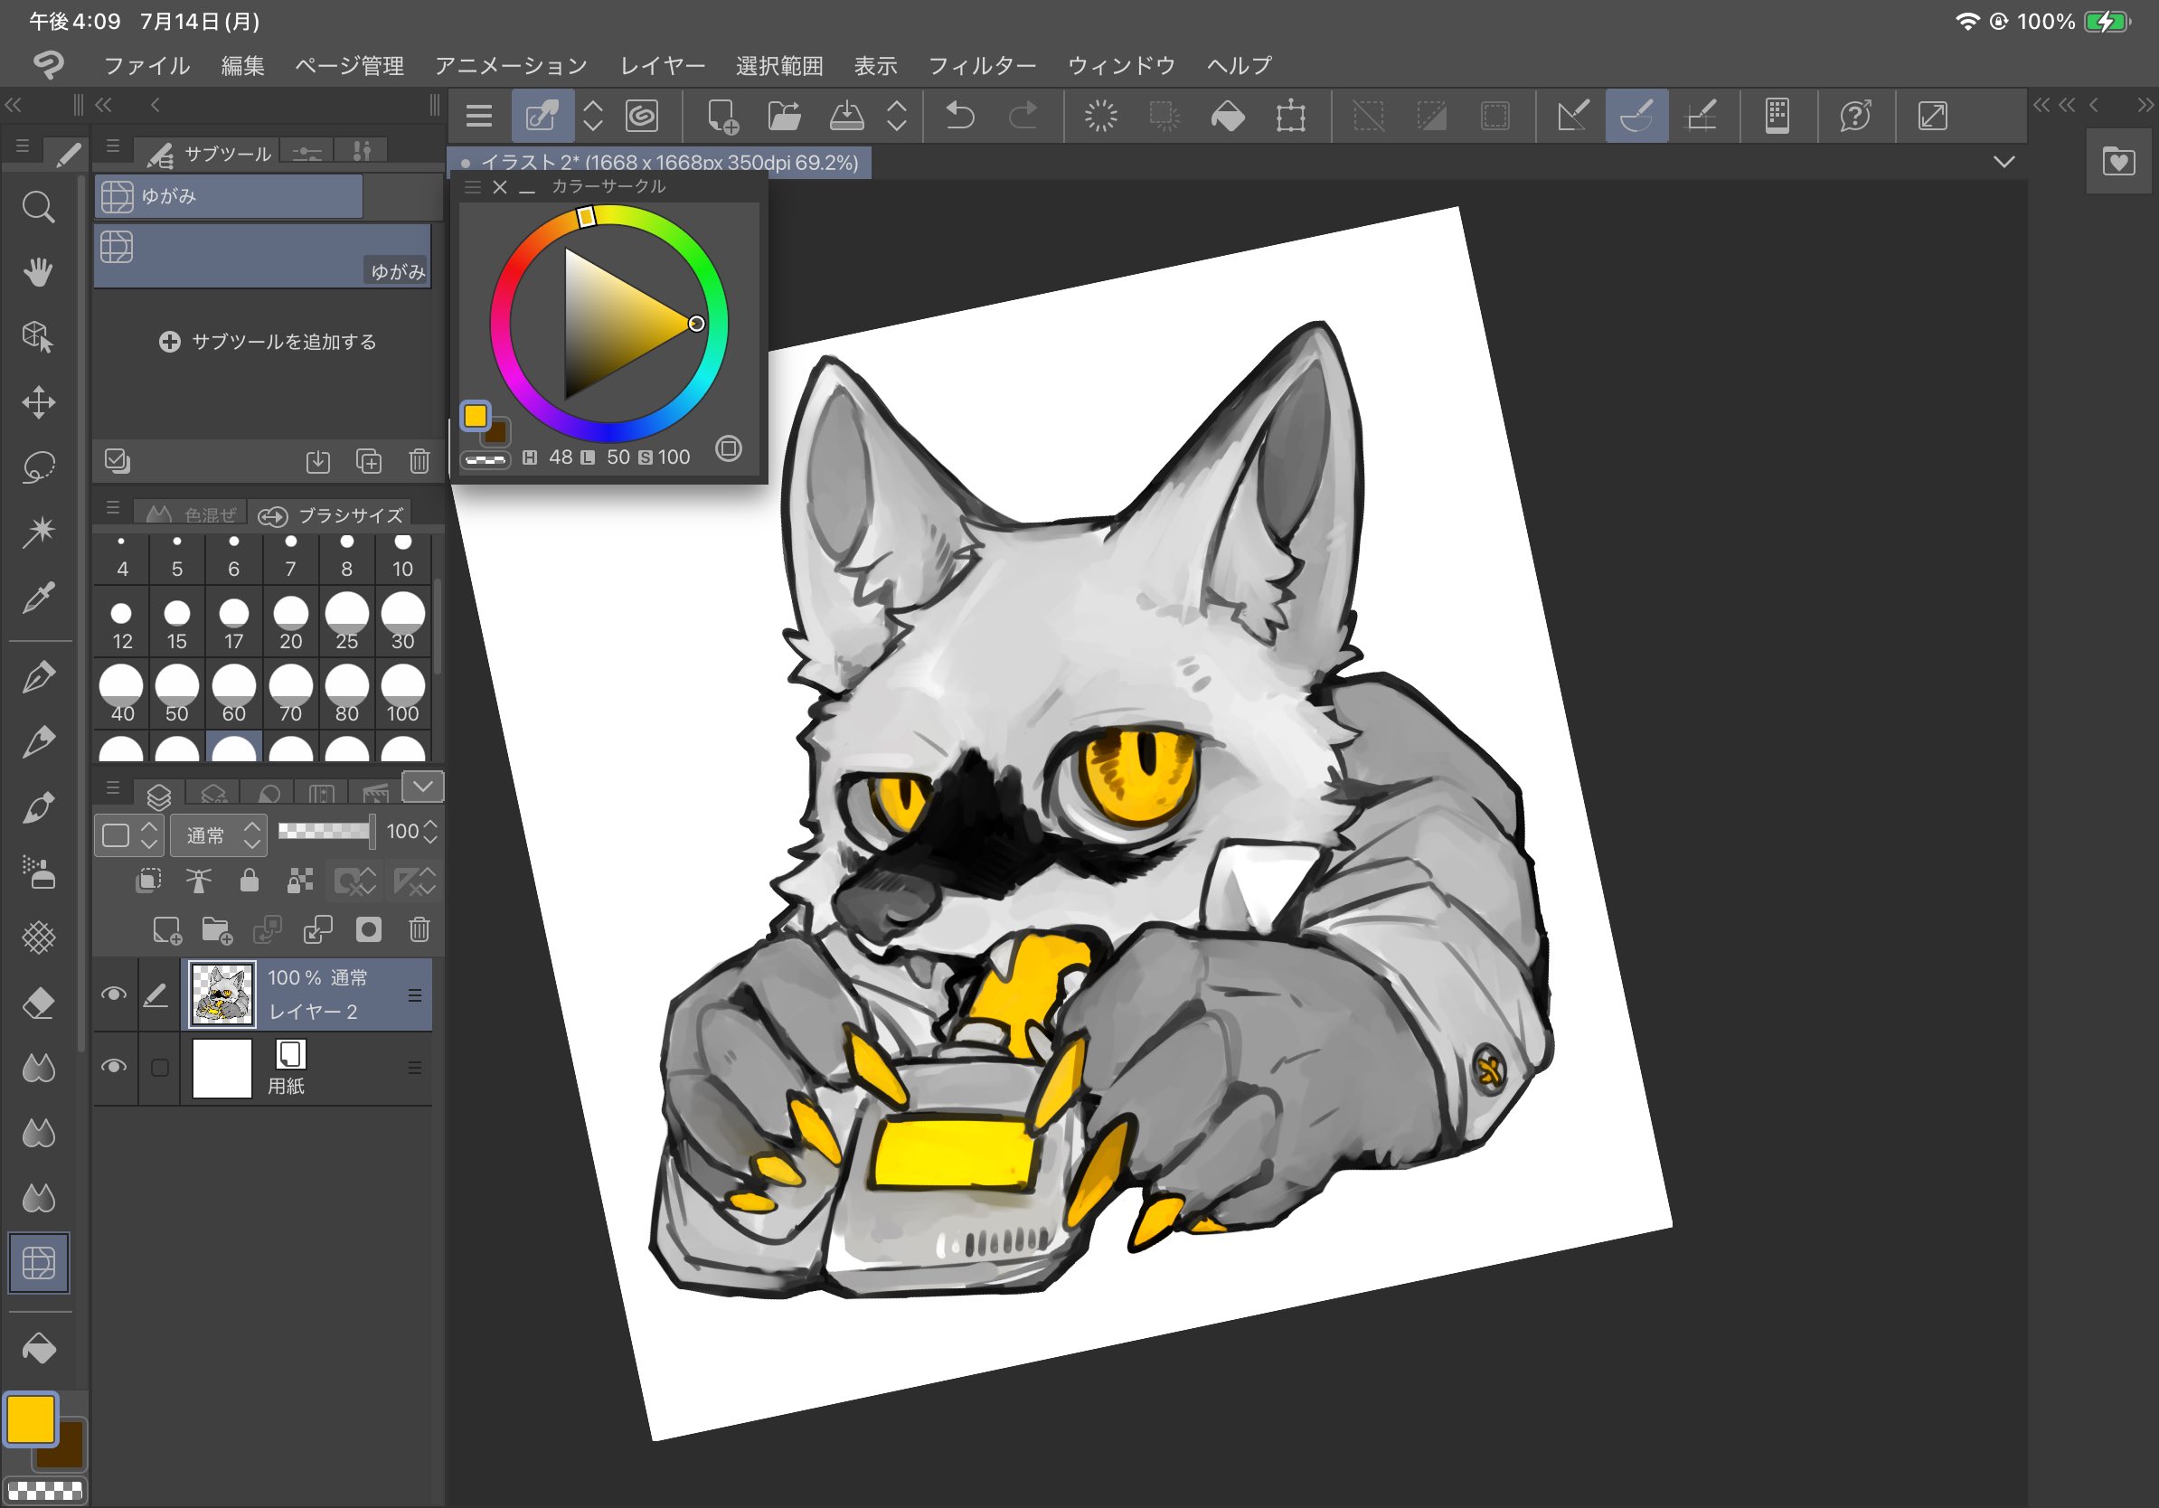Toggle snap to ruler icon
This screenshot has width=2159, height=1508.
click(x=1573, y=116)
